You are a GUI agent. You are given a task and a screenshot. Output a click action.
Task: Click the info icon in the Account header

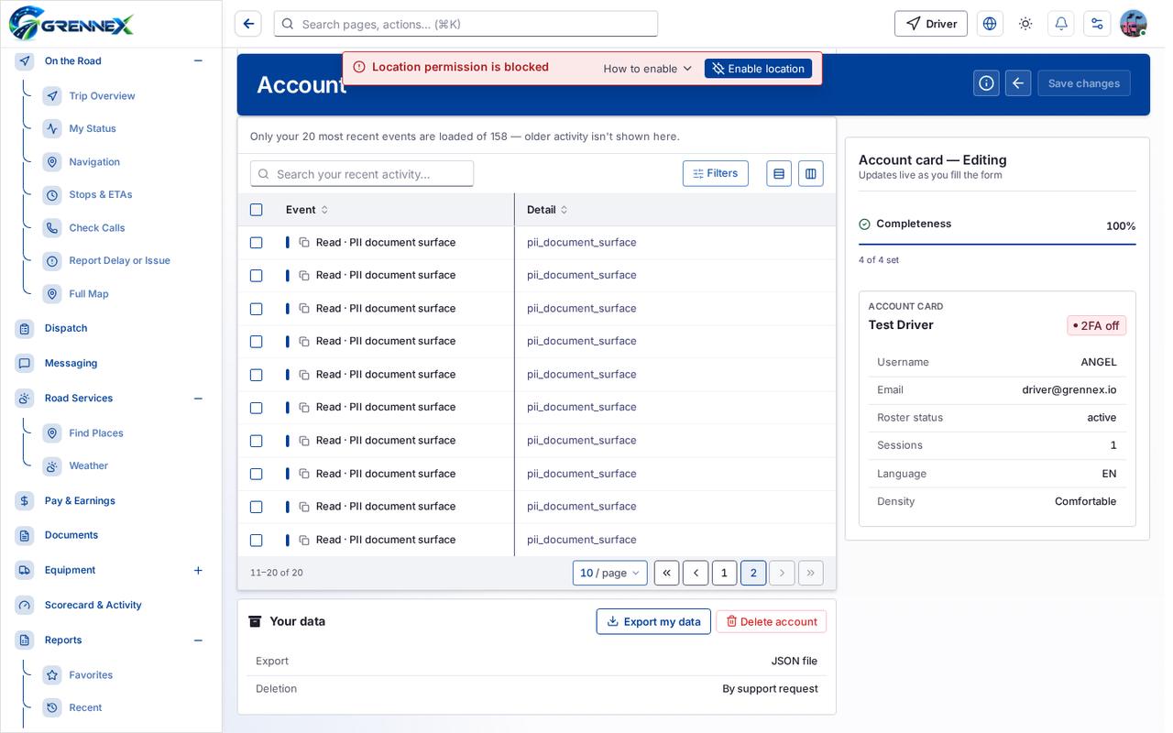pos(986,83)
